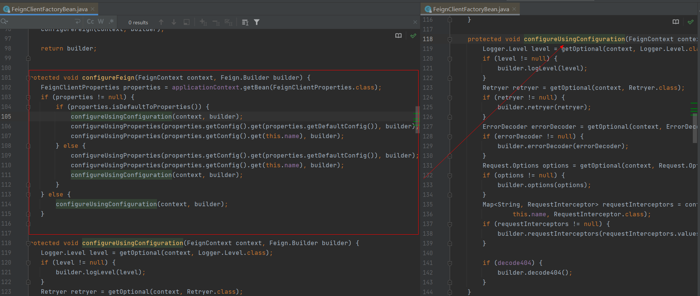Viewport: 700px width, 296px height.
Task: Click line number 105 in left gutter
Action: coord(6,116)
